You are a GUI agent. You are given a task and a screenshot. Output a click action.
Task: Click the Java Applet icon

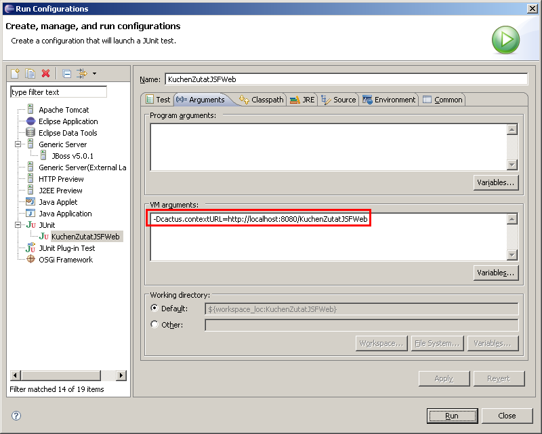[30, 202]
